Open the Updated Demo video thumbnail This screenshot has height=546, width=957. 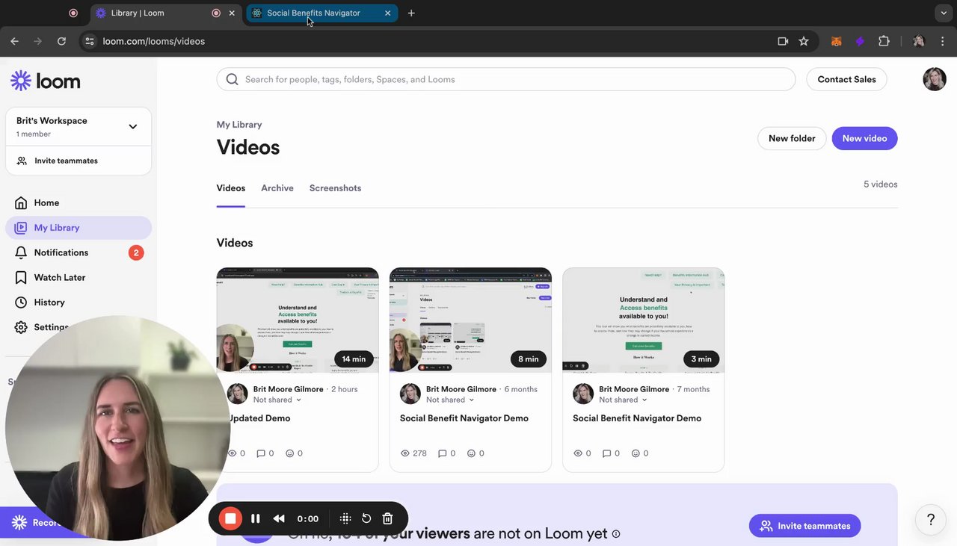(298, 320)
